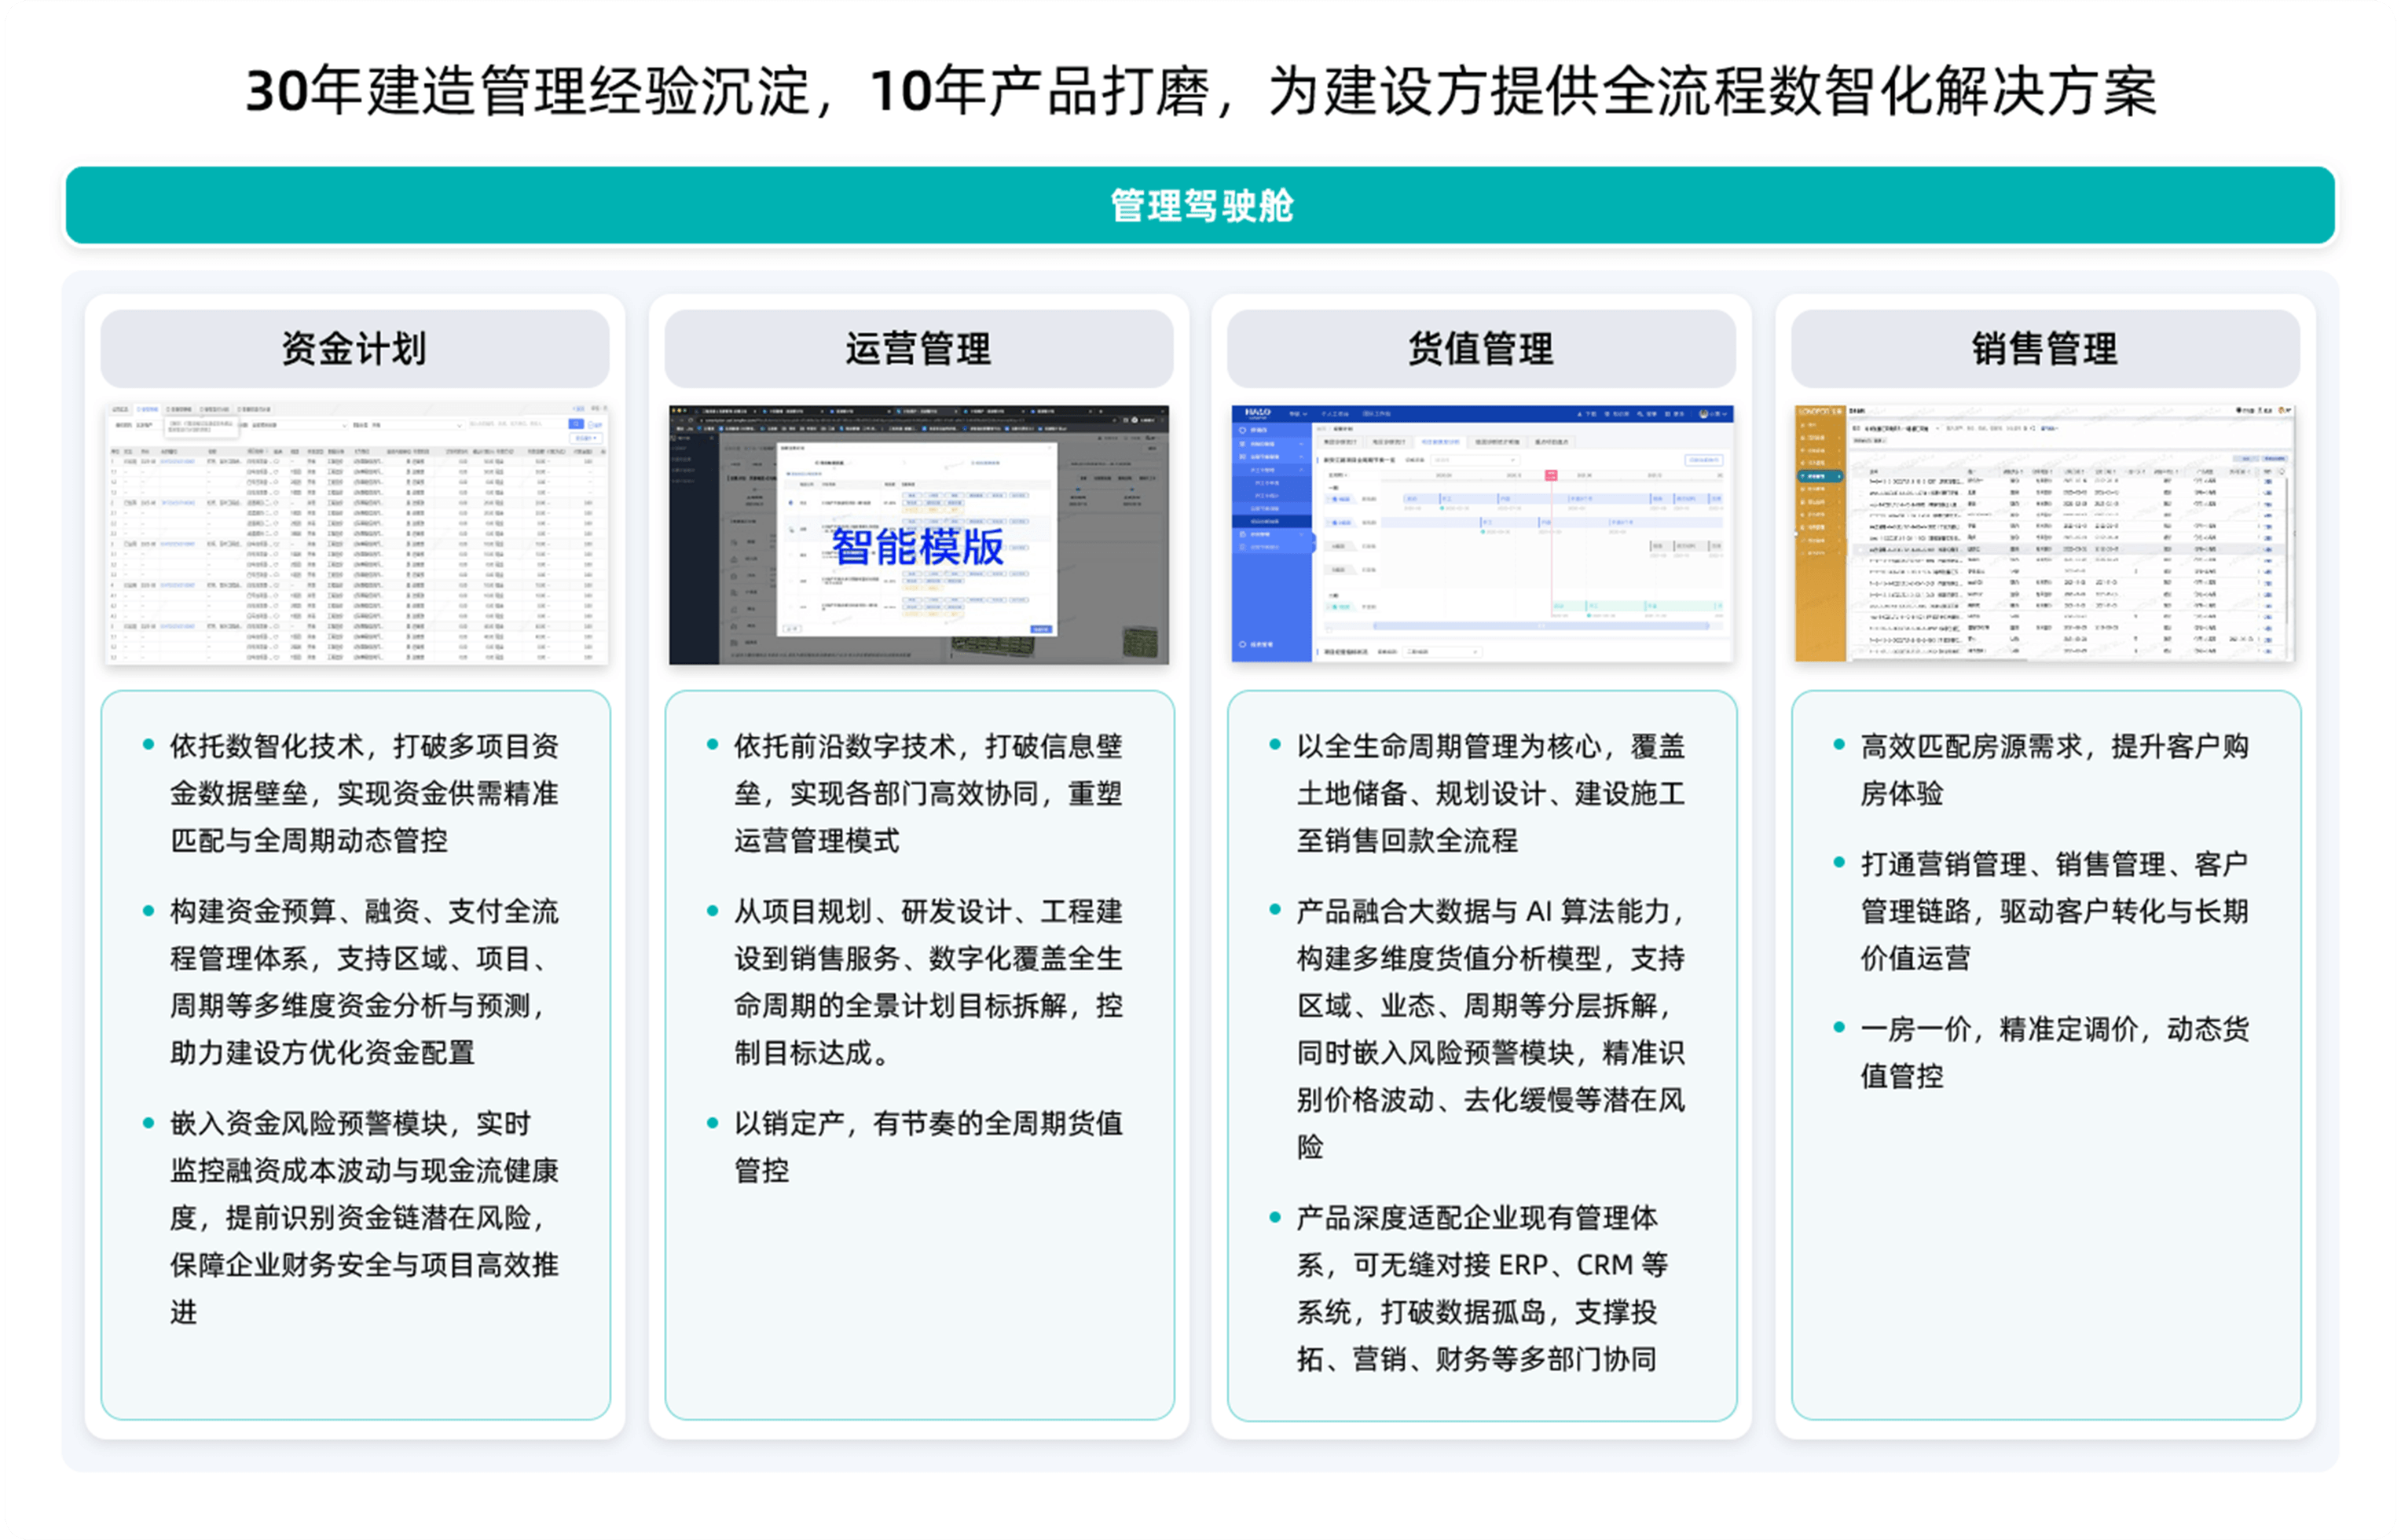Click the macOS window traffic-light buttons

tap(679, 410)
